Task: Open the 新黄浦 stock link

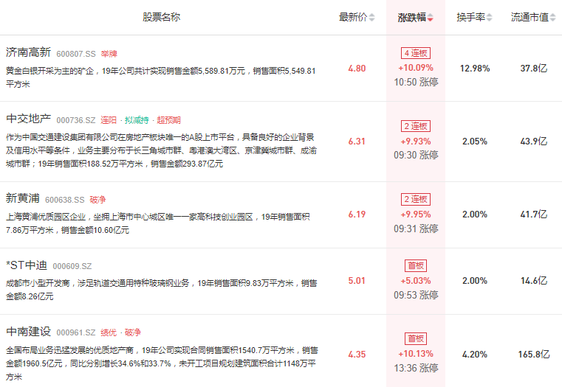Action: [23, 198]
